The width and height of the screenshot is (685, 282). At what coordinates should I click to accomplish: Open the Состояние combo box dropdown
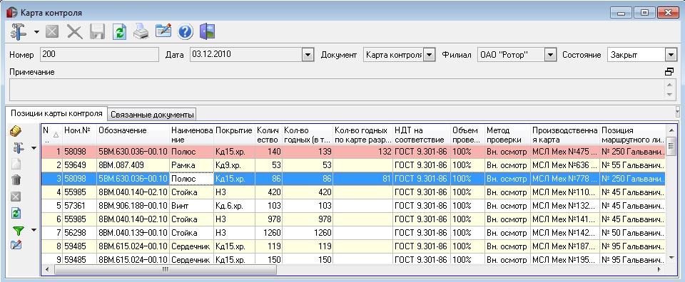pyautogui.click(x=671, y=55)
